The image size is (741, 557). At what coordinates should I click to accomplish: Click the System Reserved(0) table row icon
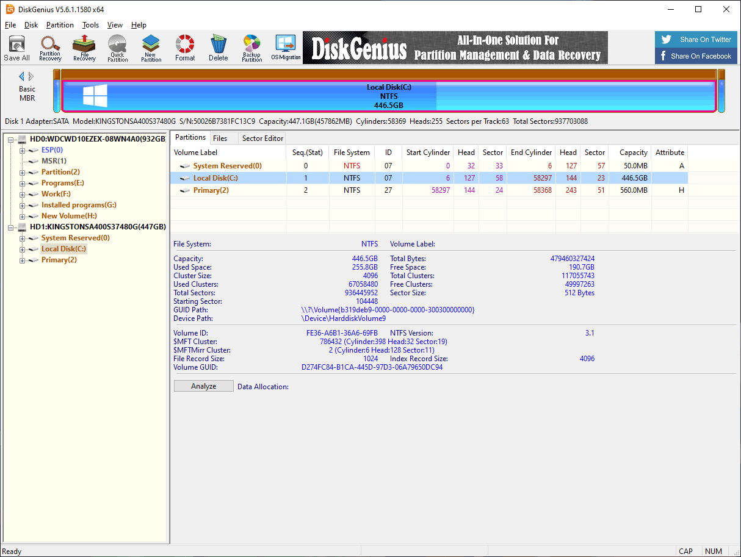185,166
